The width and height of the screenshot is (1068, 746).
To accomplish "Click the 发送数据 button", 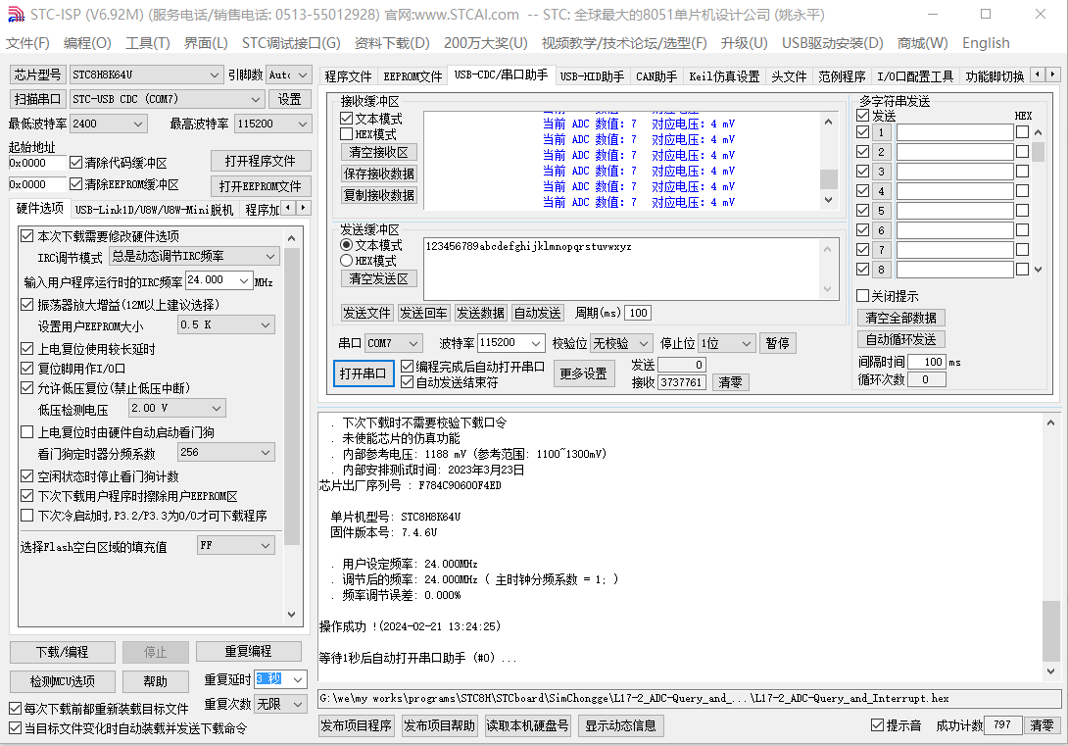I will click(480, 313).
